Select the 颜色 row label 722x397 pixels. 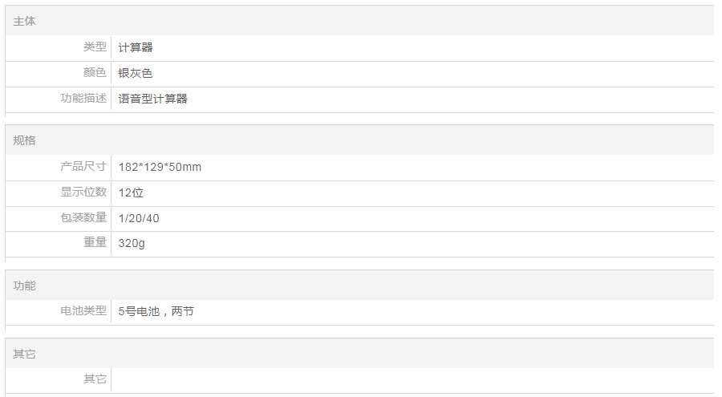(x=95, y=73)
